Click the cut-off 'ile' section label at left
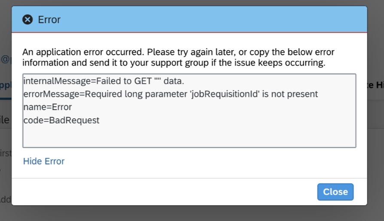Viewport: 384px width, 221px height. [5, 120]
